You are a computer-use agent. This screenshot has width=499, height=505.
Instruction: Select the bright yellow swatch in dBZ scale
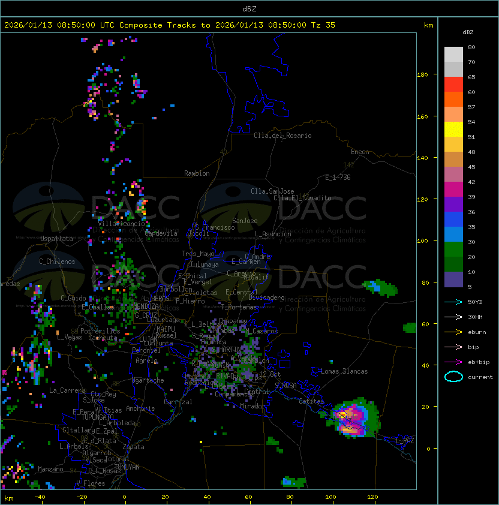pos(453,129)
